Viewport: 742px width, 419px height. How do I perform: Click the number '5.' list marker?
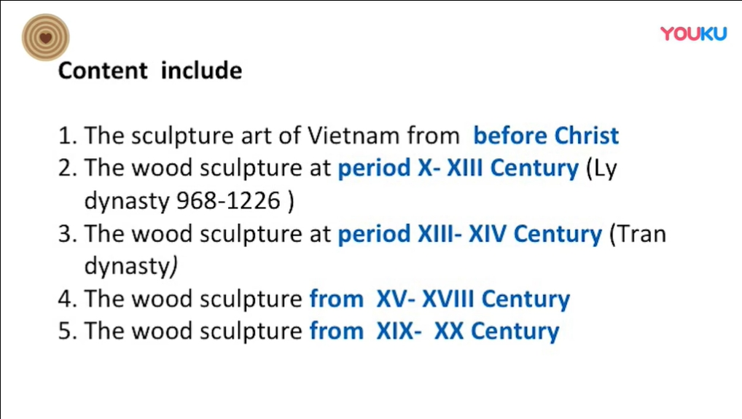pyautogui.click(x=67, y=331)
